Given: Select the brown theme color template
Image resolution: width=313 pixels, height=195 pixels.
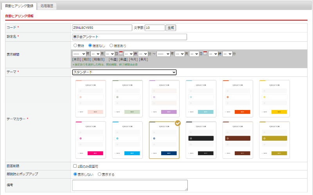Looking at the screenshot, I should (237, 140).
